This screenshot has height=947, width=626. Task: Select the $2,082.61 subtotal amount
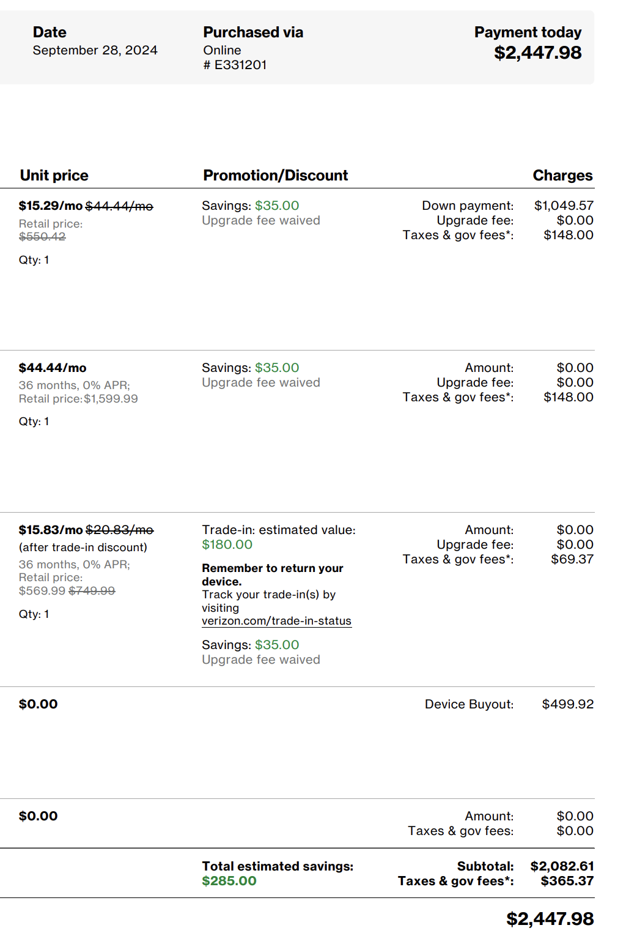click(562, 866)
